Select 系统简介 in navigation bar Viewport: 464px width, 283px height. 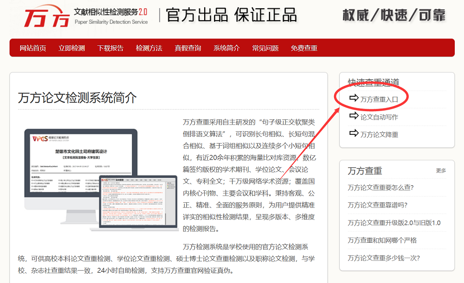click(x=226, y=48)
